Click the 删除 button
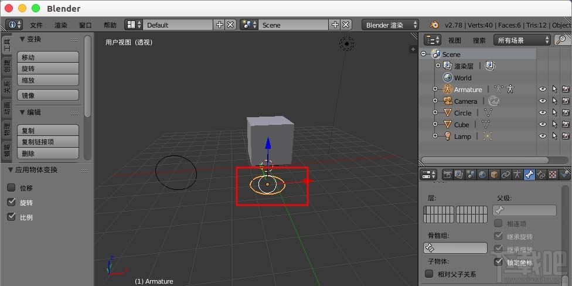The height and width of the screenshot is (286, 572). tap(48, 154)
